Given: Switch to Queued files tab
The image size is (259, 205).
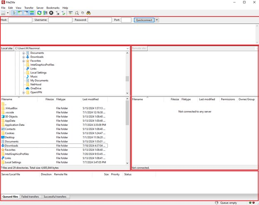Looking at the screenshot, I should pos(10,197).
